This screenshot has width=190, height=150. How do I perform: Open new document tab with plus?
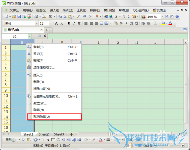[x=47, y=30]
